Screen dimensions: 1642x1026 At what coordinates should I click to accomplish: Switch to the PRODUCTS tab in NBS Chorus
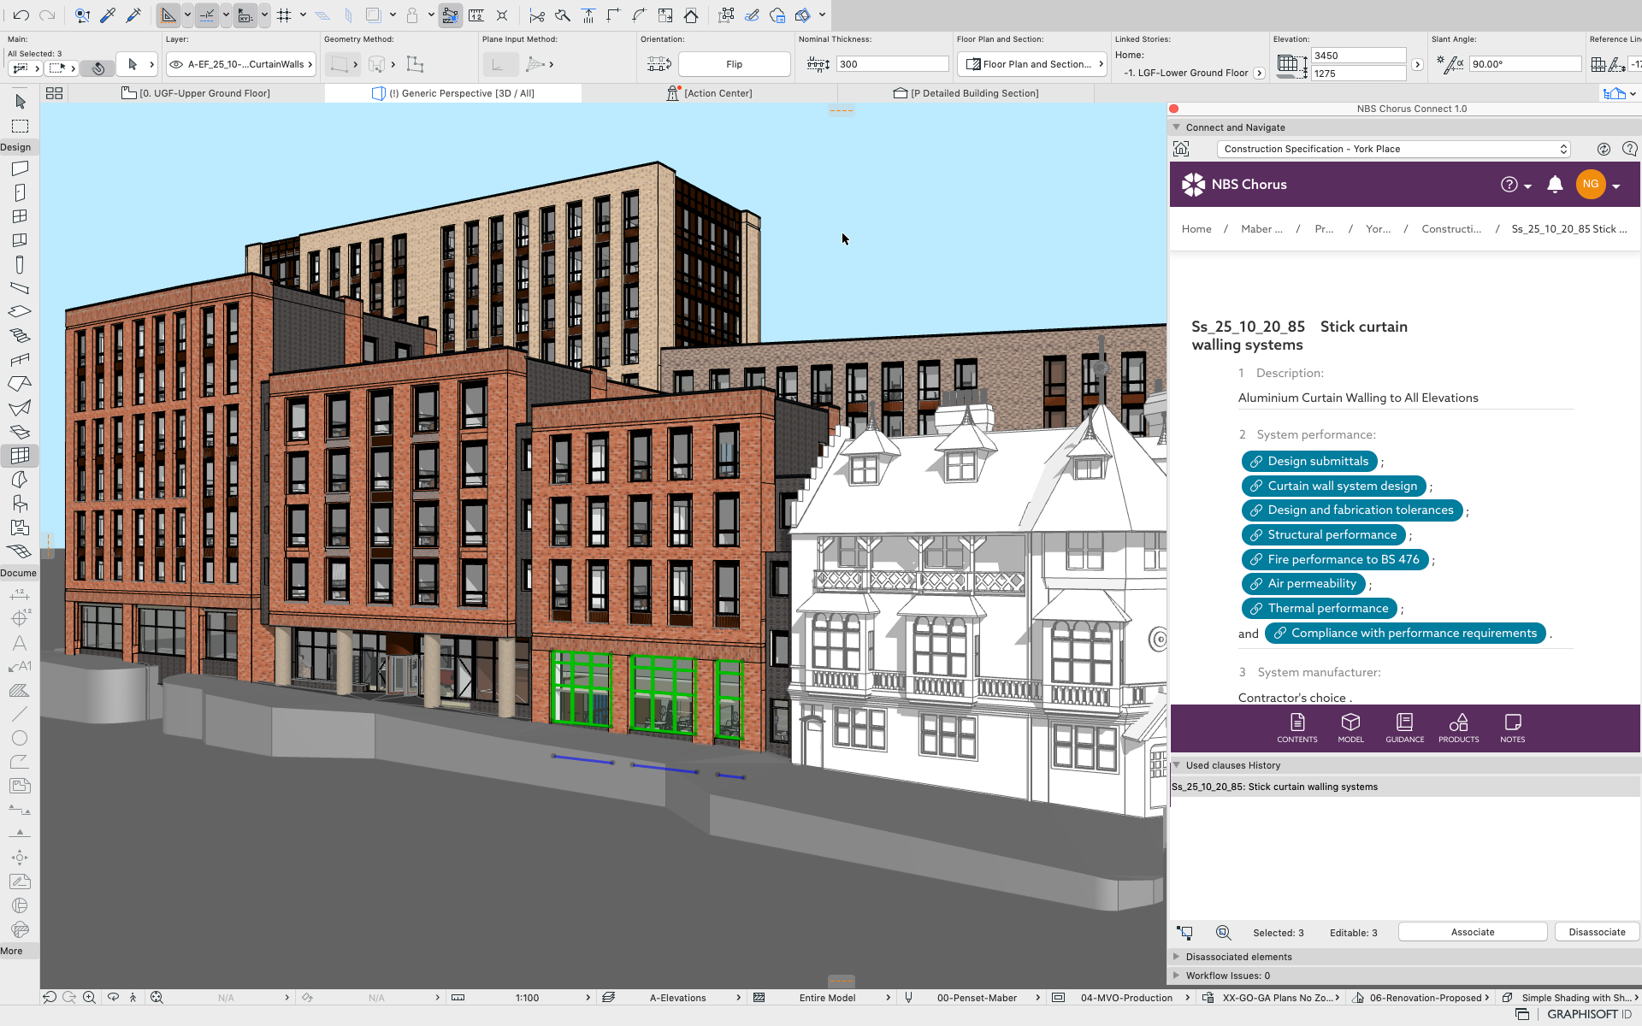pos(1458,728)
